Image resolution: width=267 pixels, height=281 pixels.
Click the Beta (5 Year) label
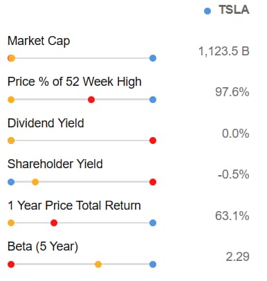coord(43,246)
